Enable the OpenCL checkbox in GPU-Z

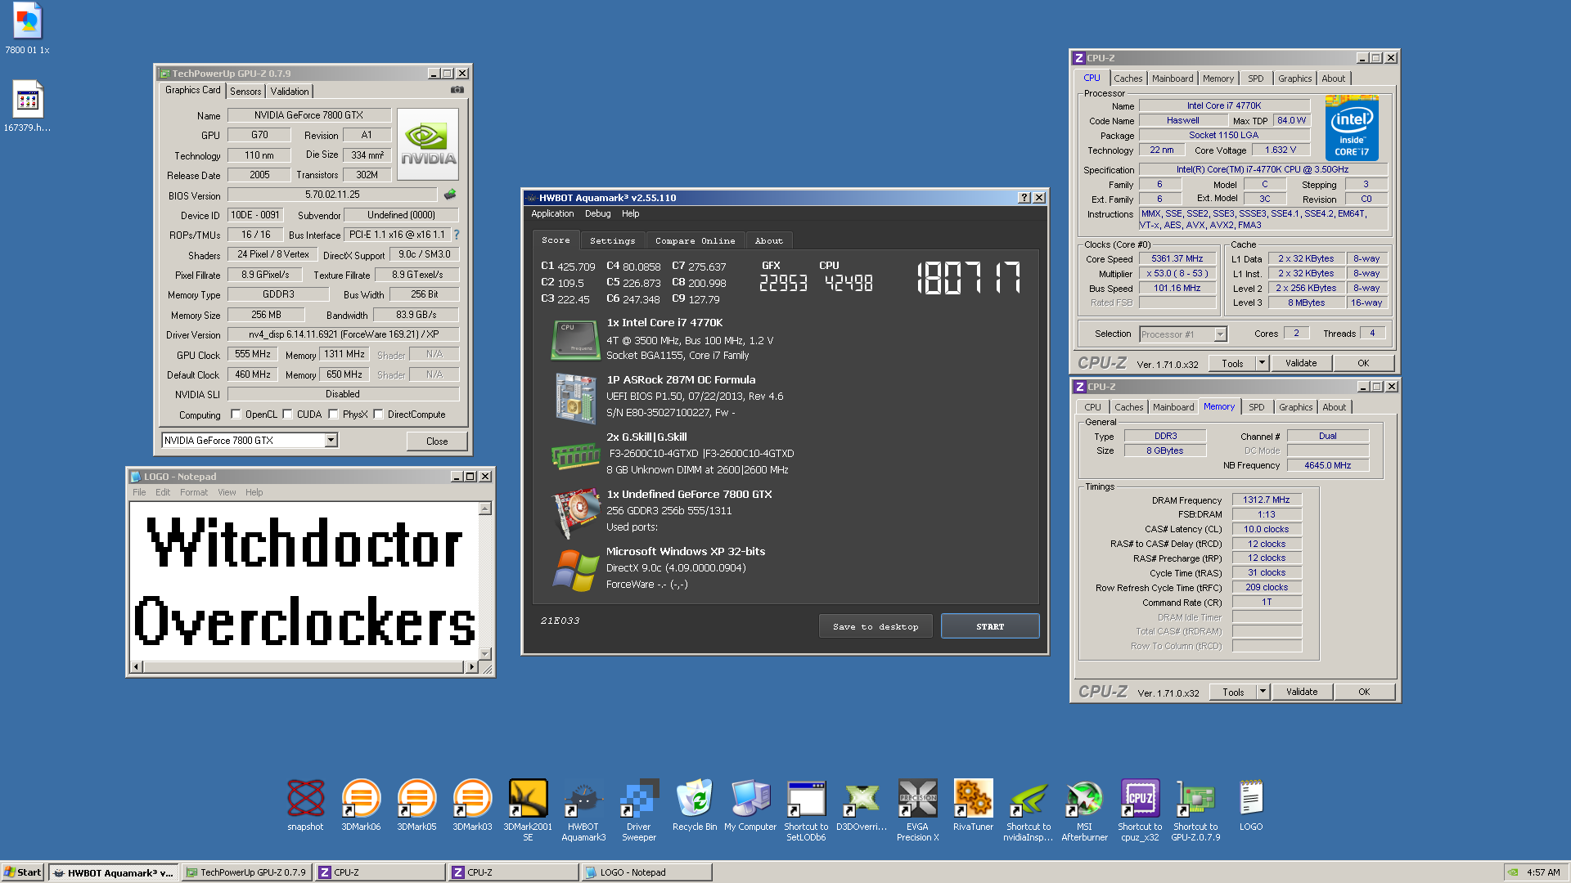236,415
